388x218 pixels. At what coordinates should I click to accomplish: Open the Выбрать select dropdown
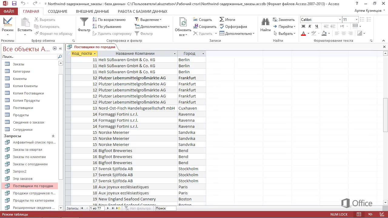click(284, 34)
